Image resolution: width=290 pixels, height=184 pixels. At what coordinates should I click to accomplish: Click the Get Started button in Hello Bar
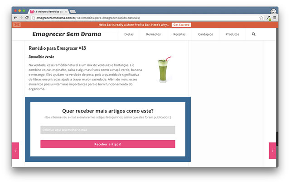coord(181,24)
